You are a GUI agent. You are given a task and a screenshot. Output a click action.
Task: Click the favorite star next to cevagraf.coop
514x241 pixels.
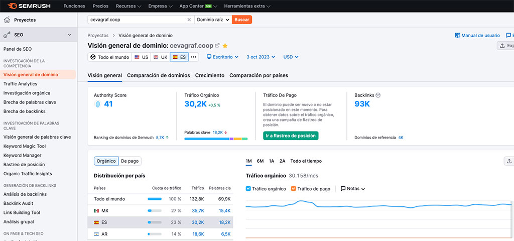[x=225, y=46]
